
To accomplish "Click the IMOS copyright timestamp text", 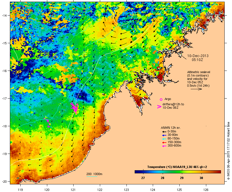I will click(x=228, y=151).
